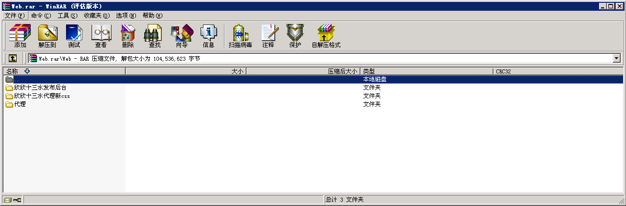Click the 添加 (Add) toolbar icon
Screen dimensions: 626x206
(x=20, y=36)
